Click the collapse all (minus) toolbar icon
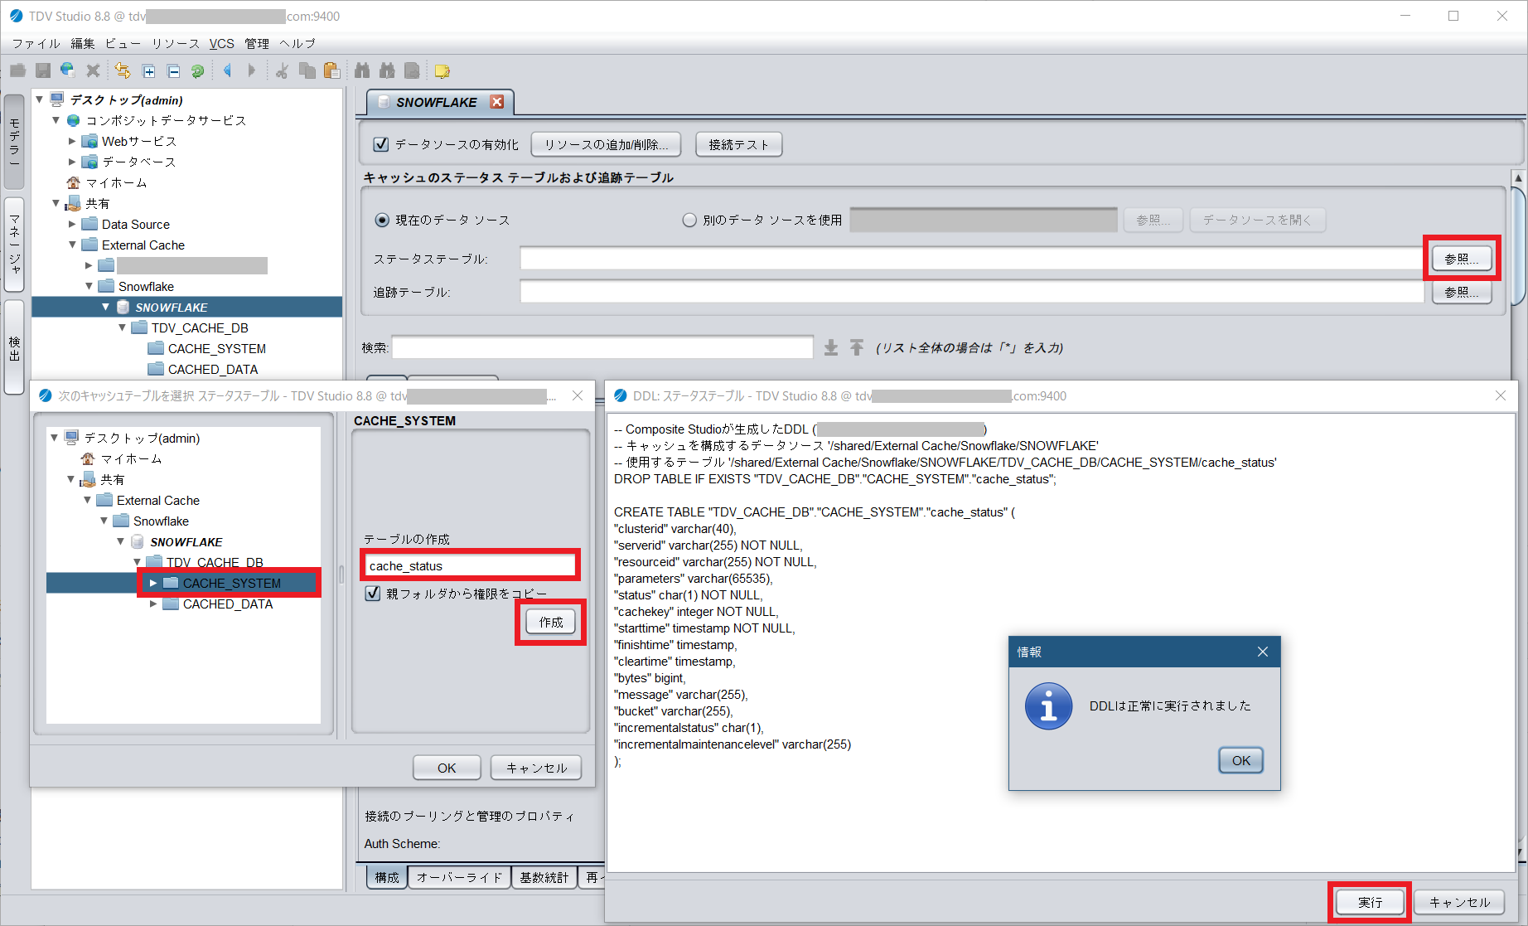 (173, 71)
